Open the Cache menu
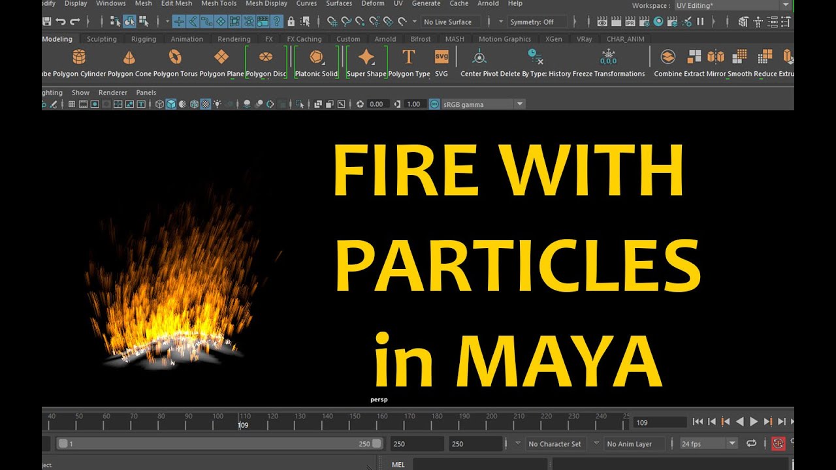The width and height of the screenshot is (836, 470). click(459, 4)
